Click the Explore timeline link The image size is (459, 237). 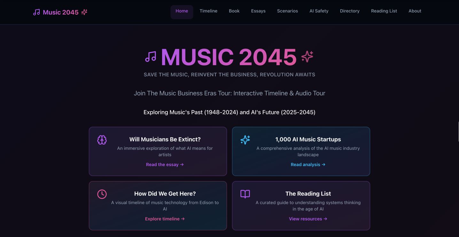(x=165, y=219)
